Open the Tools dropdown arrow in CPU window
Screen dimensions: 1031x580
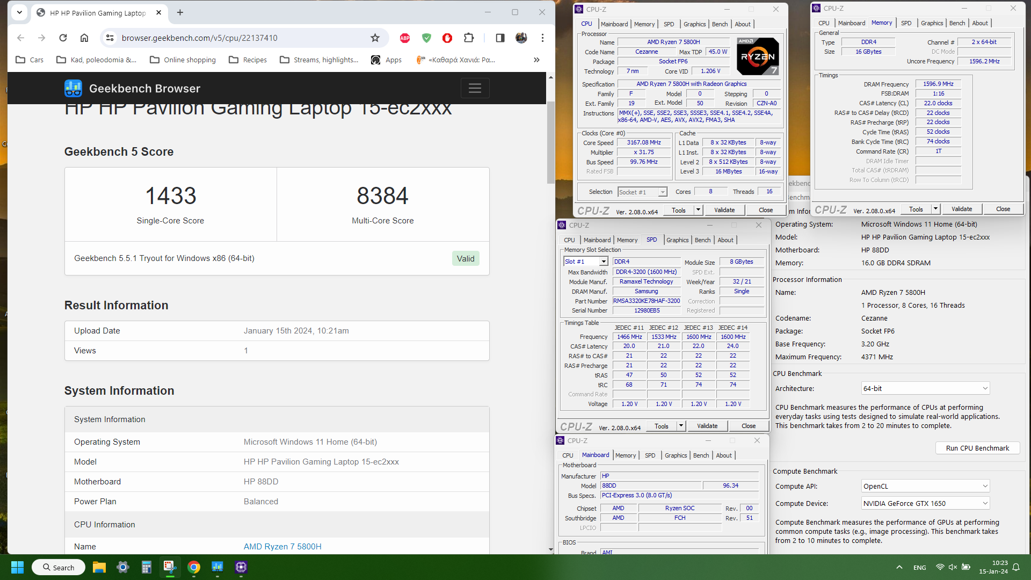click(698, 210)
